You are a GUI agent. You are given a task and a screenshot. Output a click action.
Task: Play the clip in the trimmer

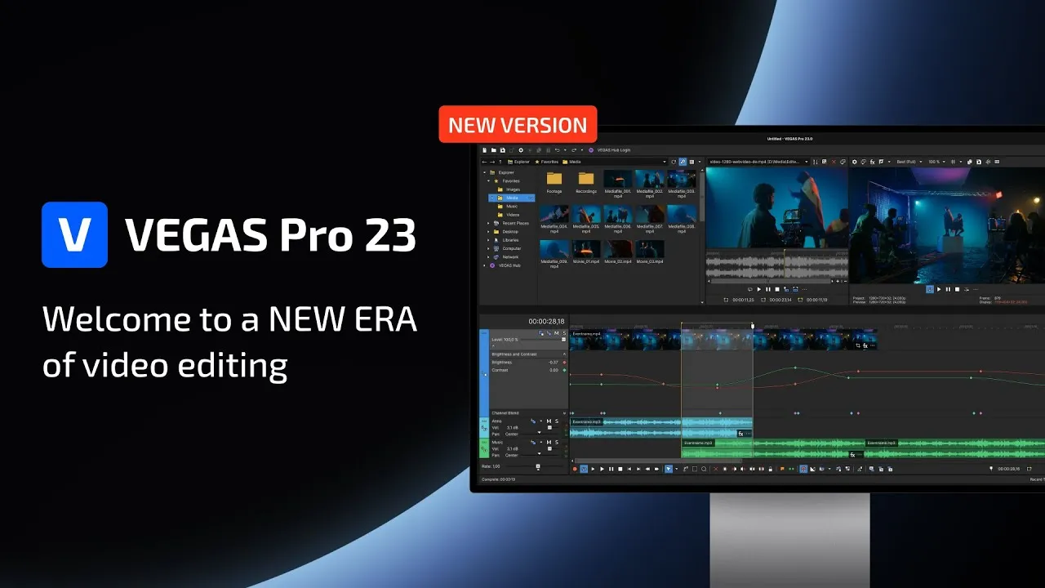tap(758, 289)
